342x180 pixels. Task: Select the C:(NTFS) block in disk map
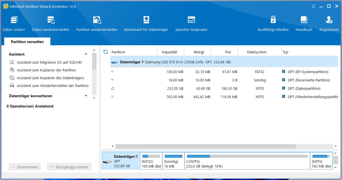pos(247,161)
